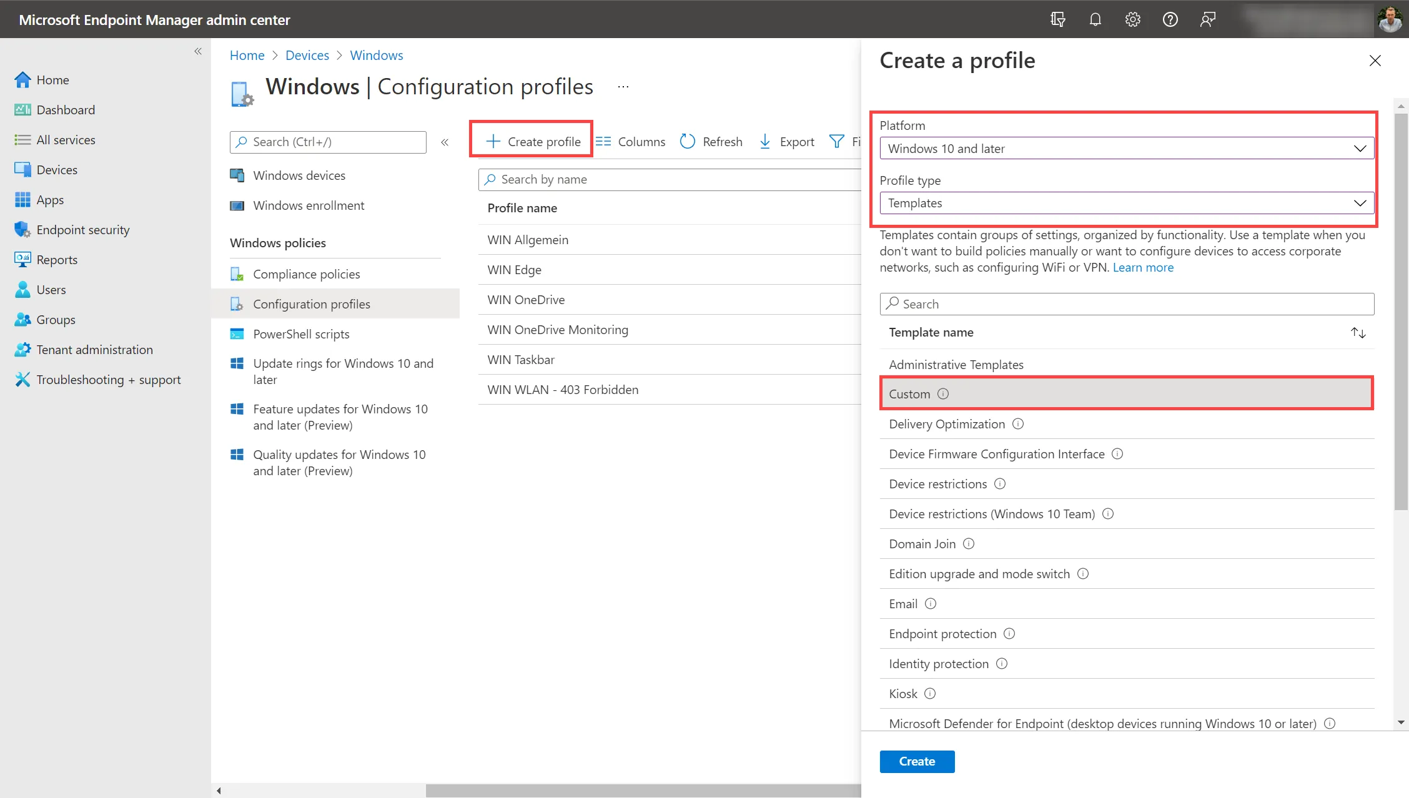This screenshot has height=798, width=1409.
Task: Open the WIN Edge profile
Action: click(x=515, y=270)
